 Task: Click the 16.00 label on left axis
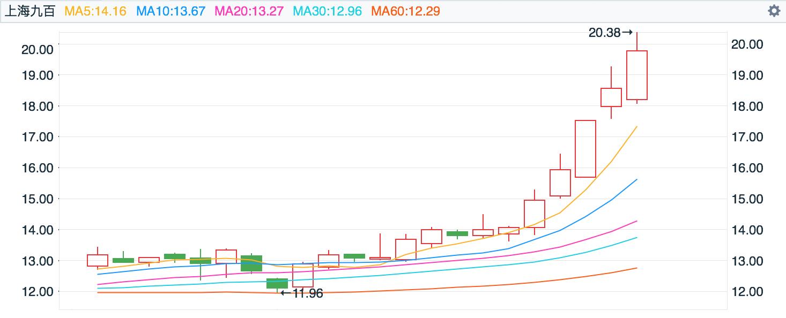pos(38,168)
